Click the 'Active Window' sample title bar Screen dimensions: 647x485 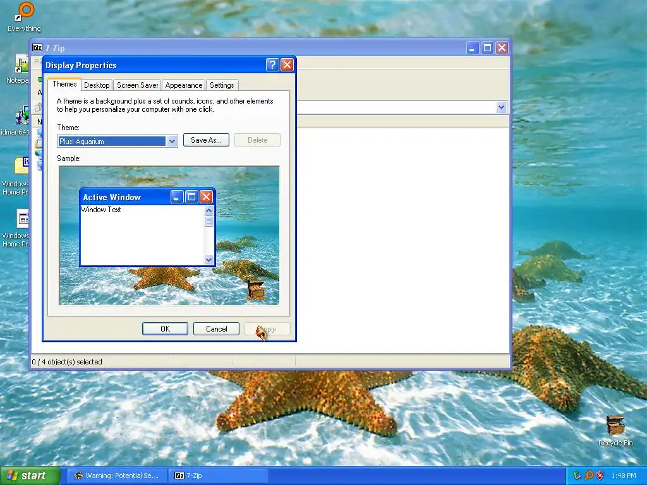tap(147, 197)
